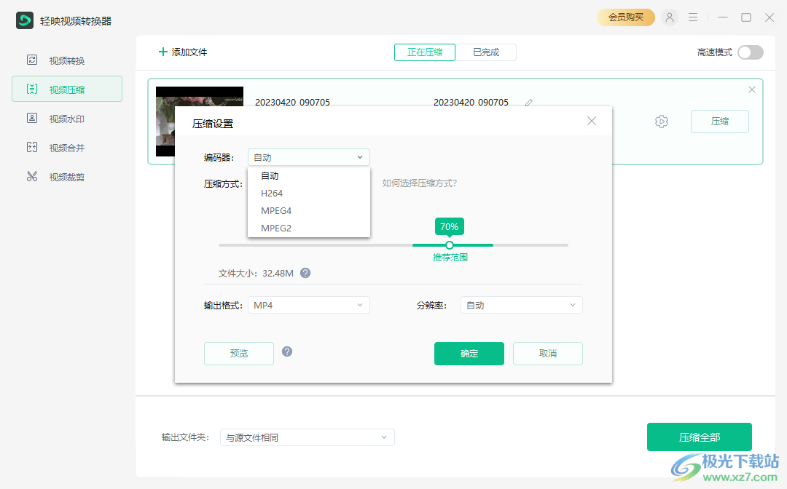The image size is (787, 489).
Task: Close the 压缩设置 dialog
Action: pyautogui.click(x=592, y=121)
